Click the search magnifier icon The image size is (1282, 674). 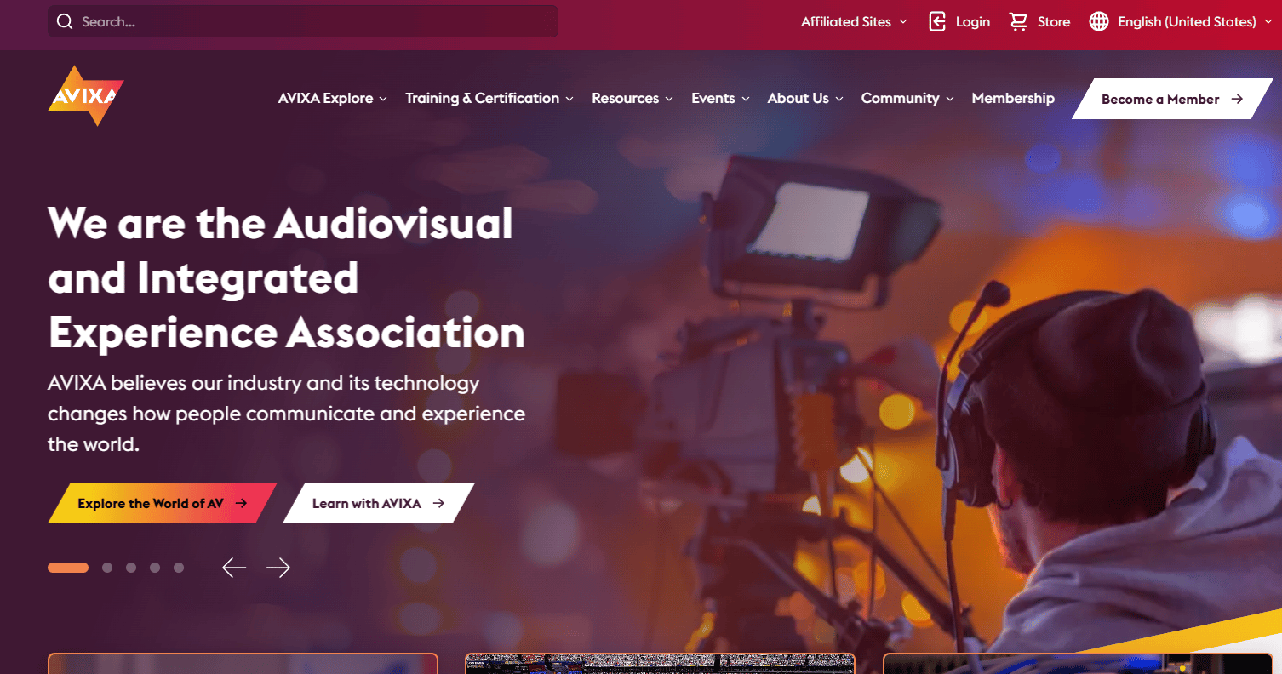(65, 21)
